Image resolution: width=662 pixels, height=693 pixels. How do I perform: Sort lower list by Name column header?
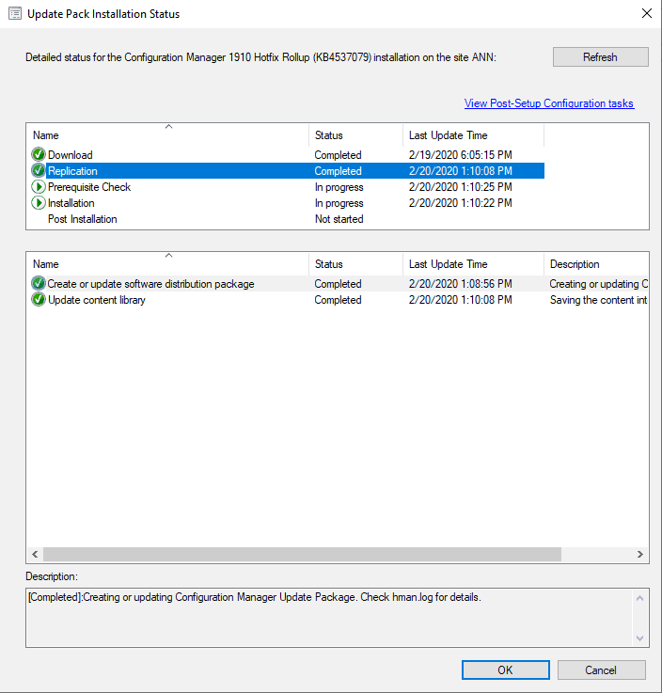[x=168, y=264]
